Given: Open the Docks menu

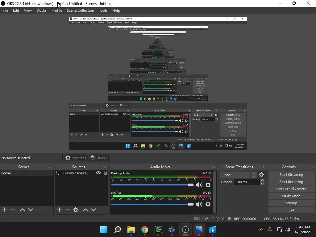Looking at the screenshot, I should pyautogui.click(x=42, y=10).
